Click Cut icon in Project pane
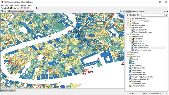The image size is (169, 95). pyautogui.click(x=128, y=15)
